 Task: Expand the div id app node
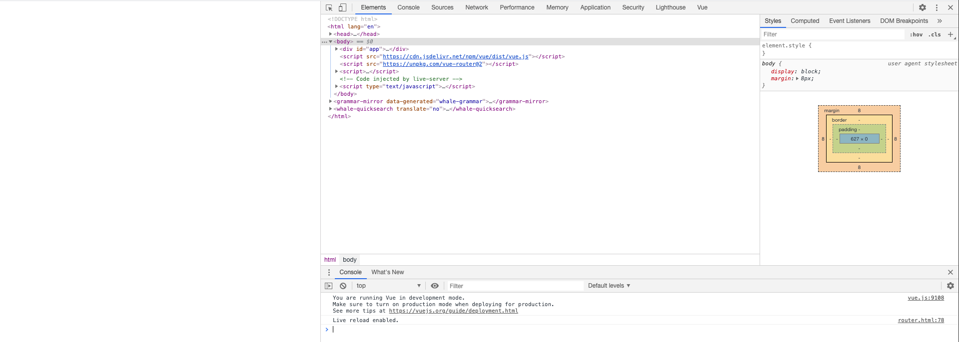tap(336, 49)
